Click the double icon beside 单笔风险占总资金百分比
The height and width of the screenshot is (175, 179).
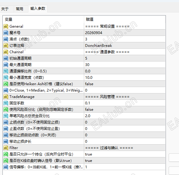coord(6,116)
